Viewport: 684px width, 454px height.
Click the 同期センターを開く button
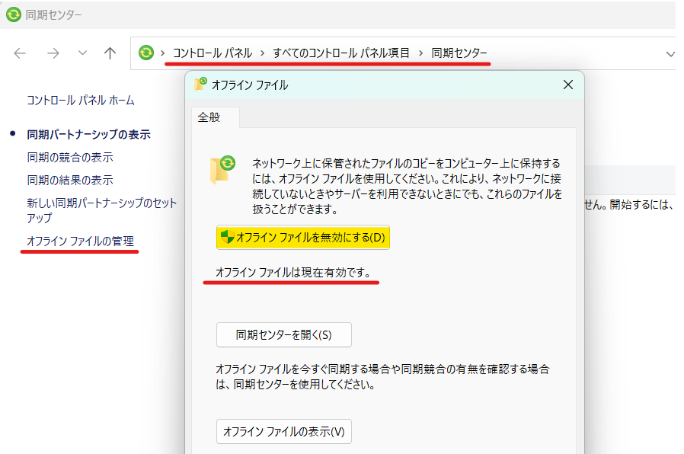point(283,334)
